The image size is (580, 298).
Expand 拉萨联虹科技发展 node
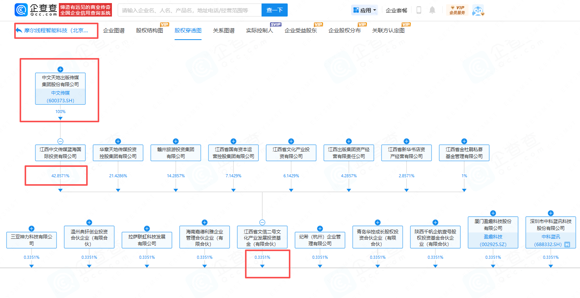pyautogui.click(x=147, y=228)
